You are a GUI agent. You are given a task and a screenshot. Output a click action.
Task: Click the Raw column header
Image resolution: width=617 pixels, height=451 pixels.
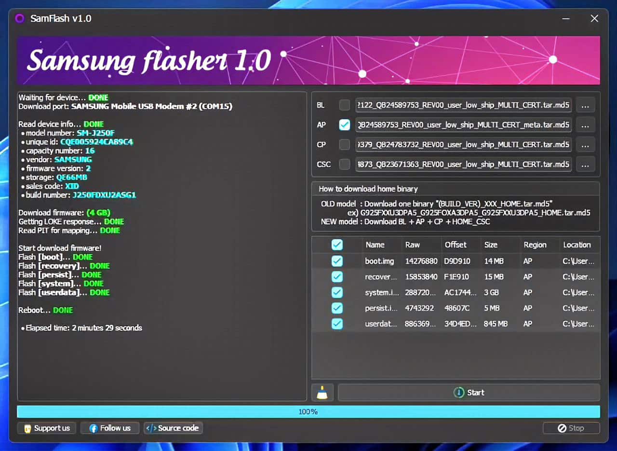click(421, 245)
